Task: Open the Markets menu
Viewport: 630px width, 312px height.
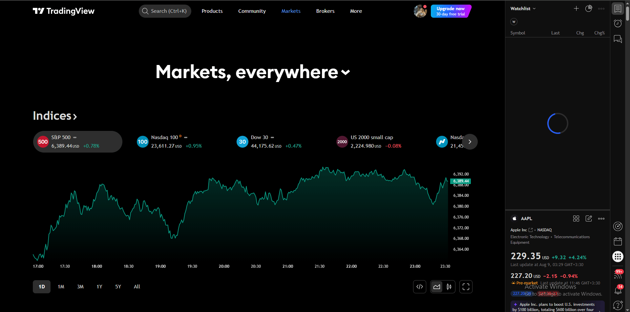Action: 291,11
